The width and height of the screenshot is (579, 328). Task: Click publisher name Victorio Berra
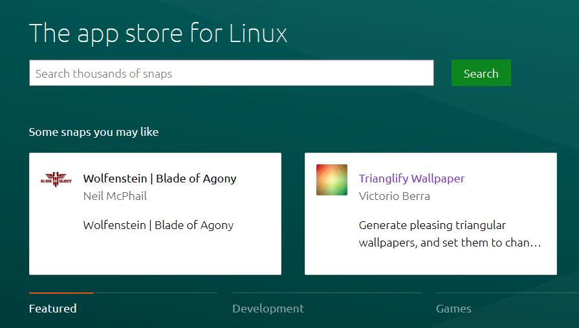pyautogui.click(x=394, y=196)
